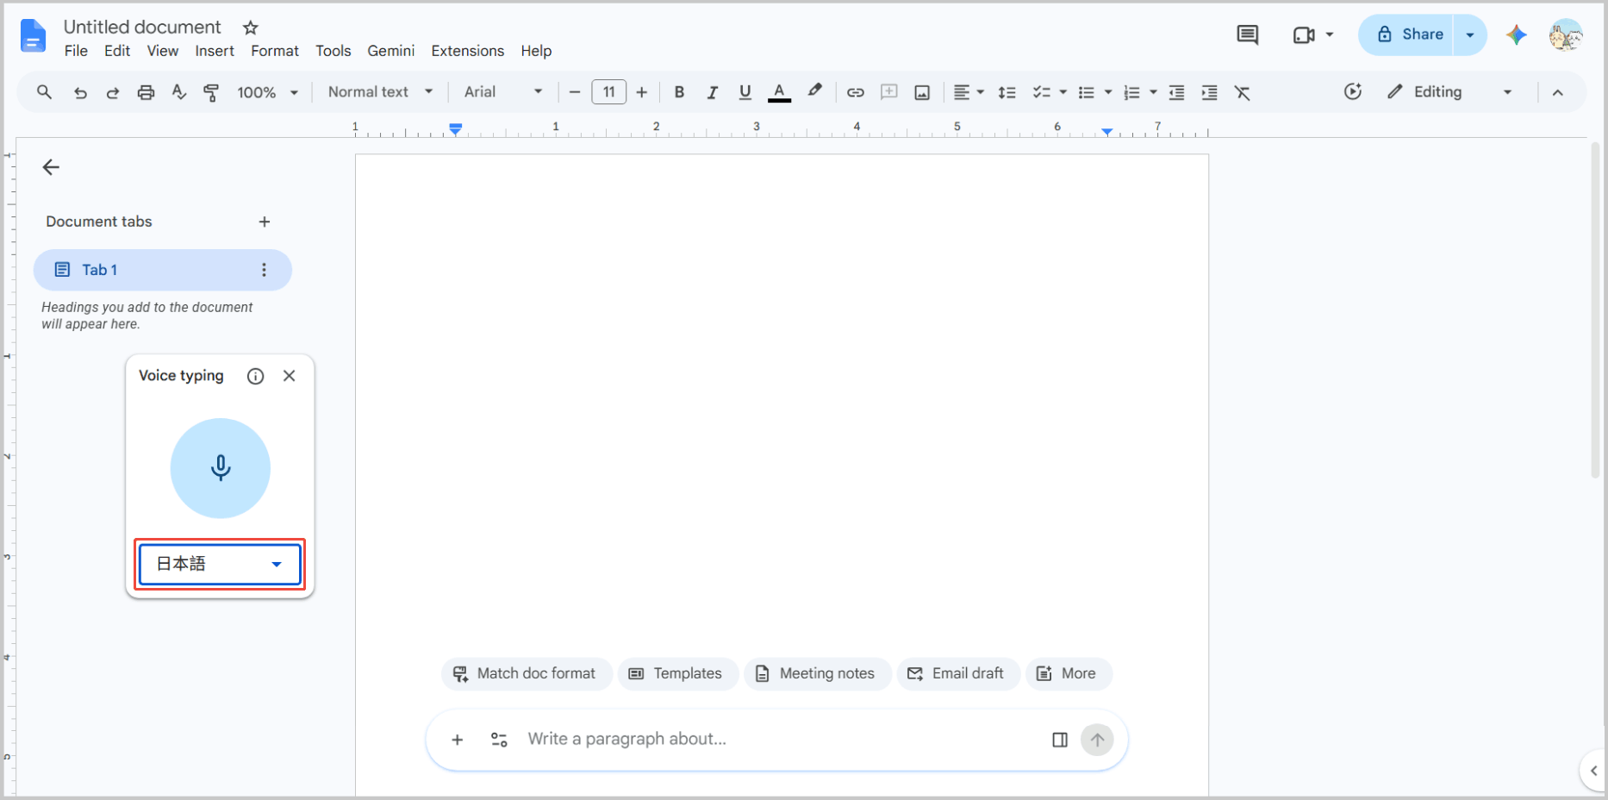The width and height of the screenshot is (1608, 800).
Task: Open the Google Docs home icon
Action: point(33,36)
